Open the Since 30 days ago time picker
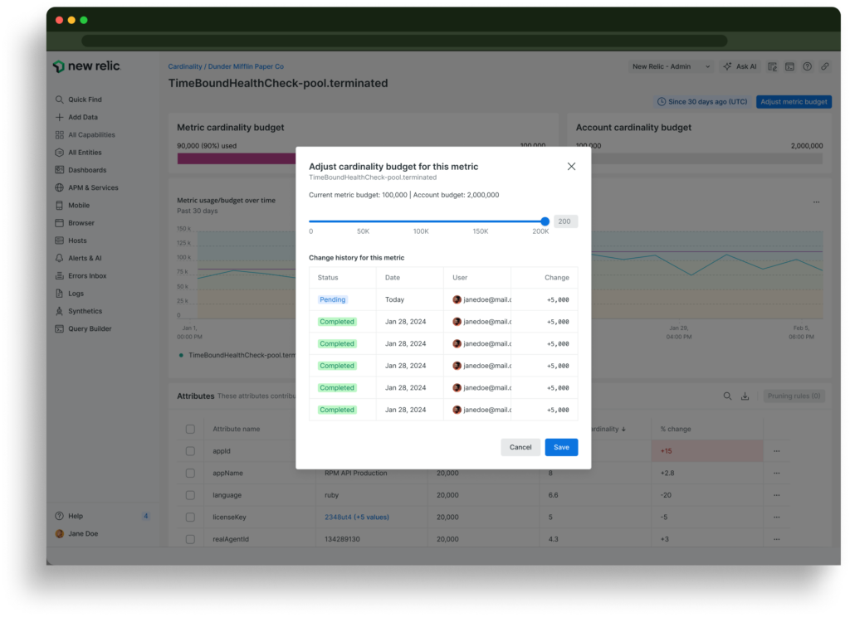The width and height of the screenshot is (850, 617). 702,102
